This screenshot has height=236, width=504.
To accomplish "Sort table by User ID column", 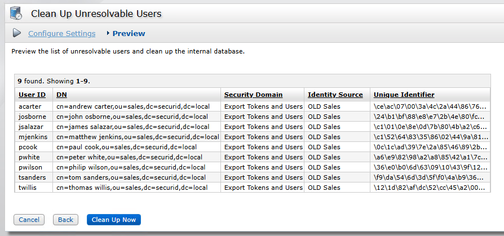I will (32, 95).
